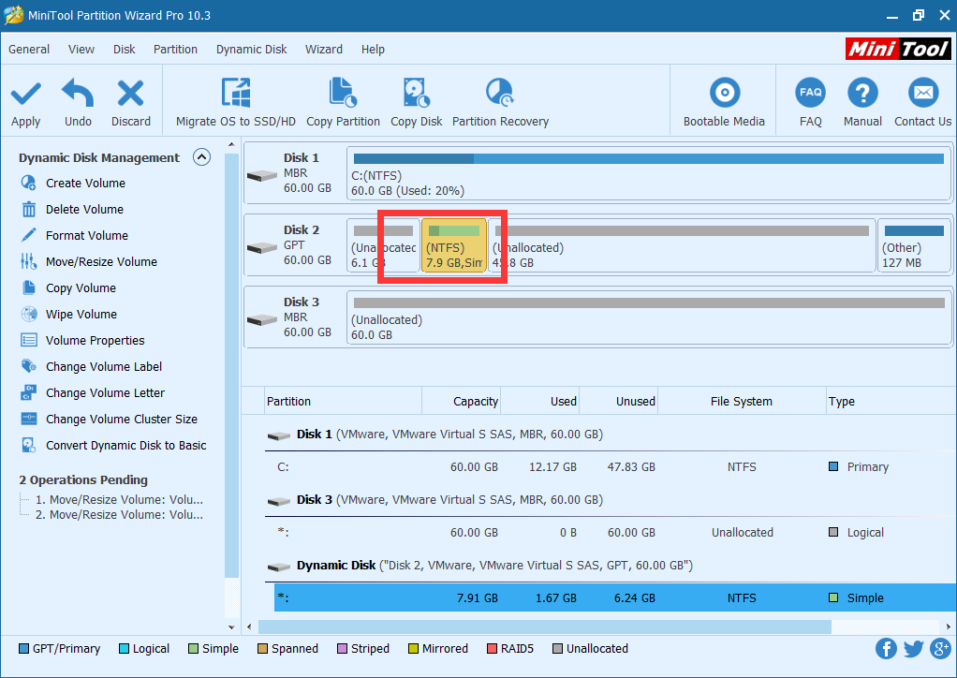
Task: Select Disk 3 unallocated 60.0 GB block
Action: (x=649, y=317)
